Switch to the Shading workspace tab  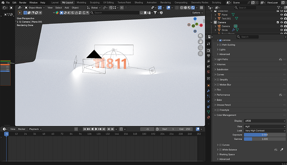[139, 2]
